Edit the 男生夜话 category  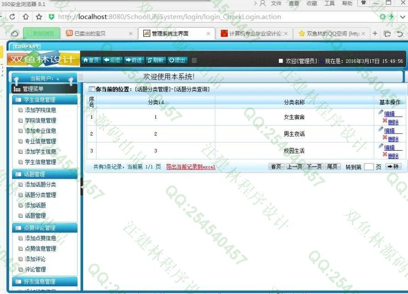[390, 130]
